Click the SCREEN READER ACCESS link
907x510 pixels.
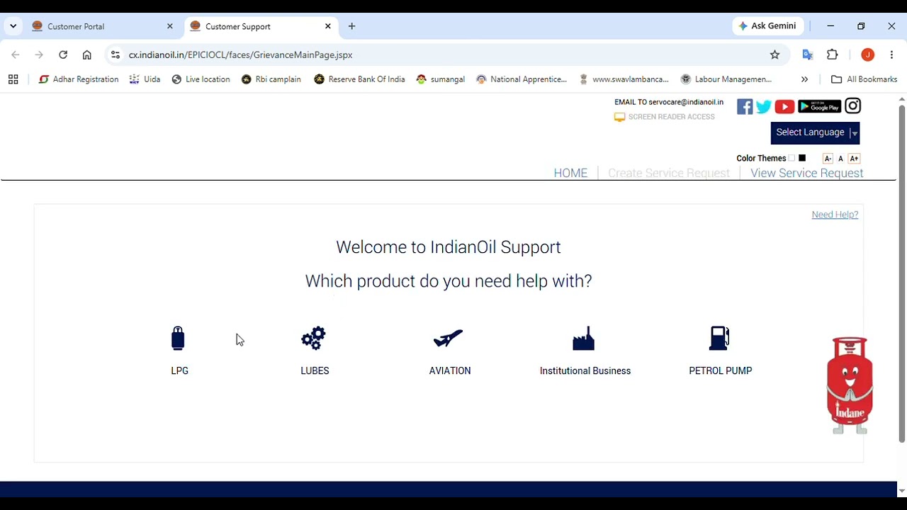(x=671, y=117)
